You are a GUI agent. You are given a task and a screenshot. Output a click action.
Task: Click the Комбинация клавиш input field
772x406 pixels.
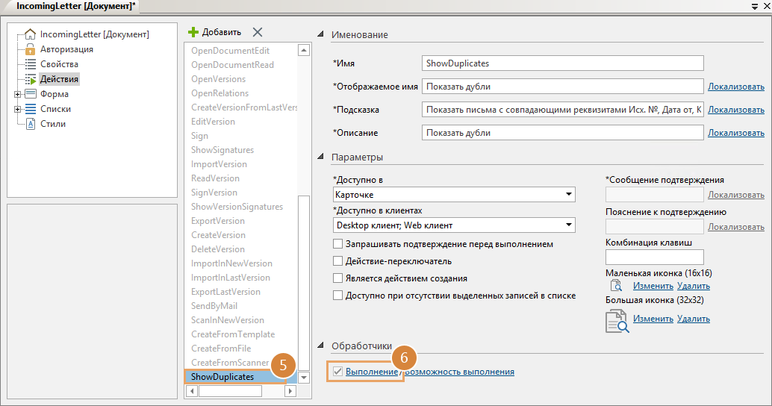(654, 257)
